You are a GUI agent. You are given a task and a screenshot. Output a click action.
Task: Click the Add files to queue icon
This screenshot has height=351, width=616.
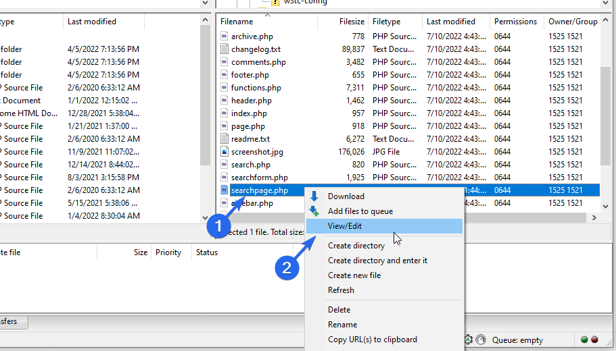tap(314, 211)
